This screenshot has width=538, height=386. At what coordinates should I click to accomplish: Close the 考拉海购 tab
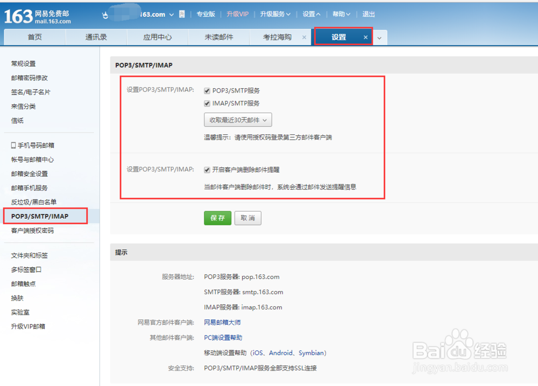304,37
